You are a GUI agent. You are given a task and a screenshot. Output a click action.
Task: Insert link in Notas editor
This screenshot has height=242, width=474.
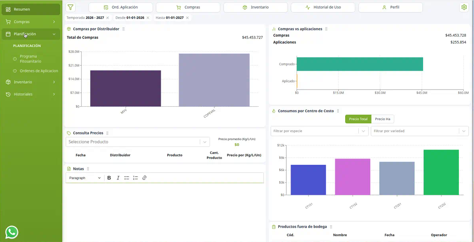(x=144, y=178)
